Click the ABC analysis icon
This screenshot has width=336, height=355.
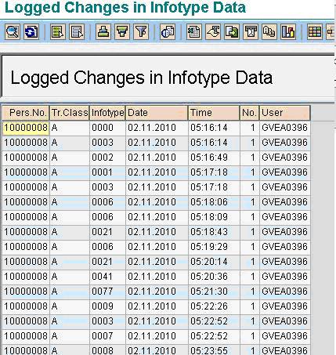(269, 32)
